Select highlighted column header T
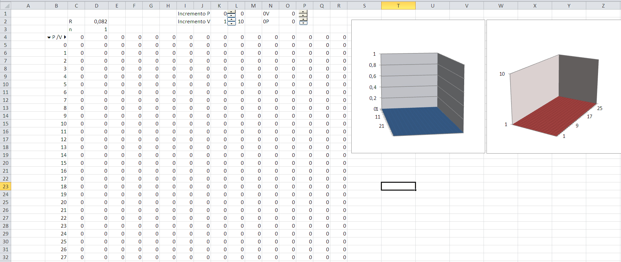Image resolution: width=621 pixels, height=262 pixels. coord(398,6)
